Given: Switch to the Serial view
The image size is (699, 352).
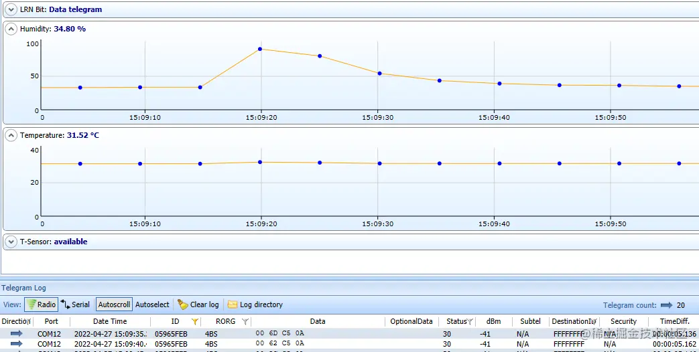Looking at the screenshot, I should 75,304.
